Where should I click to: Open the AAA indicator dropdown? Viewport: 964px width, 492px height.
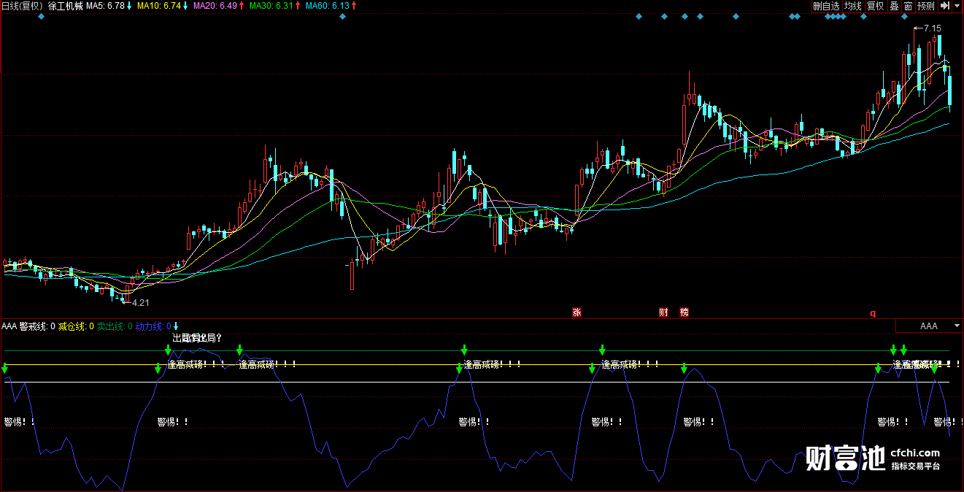pyautogui.click(x=929, y=326)
